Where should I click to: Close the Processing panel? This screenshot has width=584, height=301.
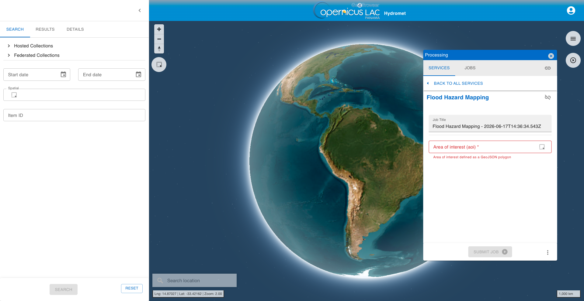click(x=551, y=56)
